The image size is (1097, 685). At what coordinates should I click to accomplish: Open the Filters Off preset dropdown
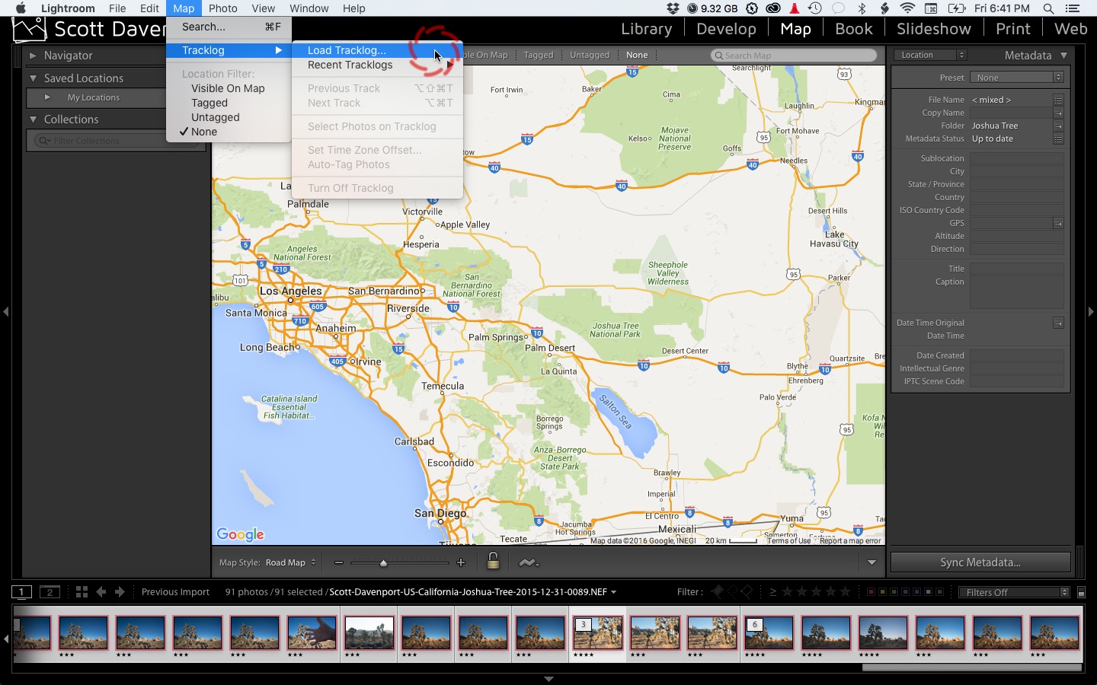1014,592
